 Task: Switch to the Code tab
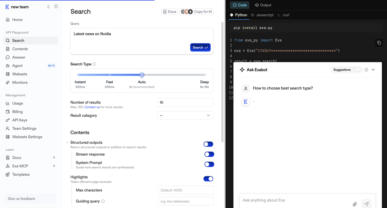240,5
